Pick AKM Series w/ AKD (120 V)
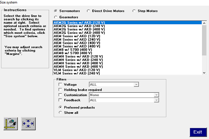The image size is (209, 139). tap(127, 36)
